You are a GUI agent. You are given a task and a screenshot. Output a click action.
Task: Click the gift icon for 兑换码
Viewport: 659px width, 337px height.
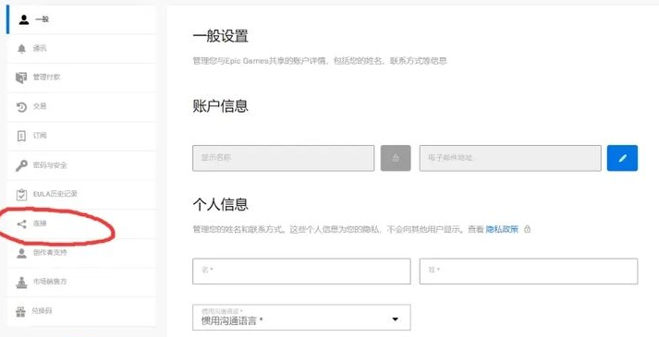pyautogui.click(x=20, y=311)
